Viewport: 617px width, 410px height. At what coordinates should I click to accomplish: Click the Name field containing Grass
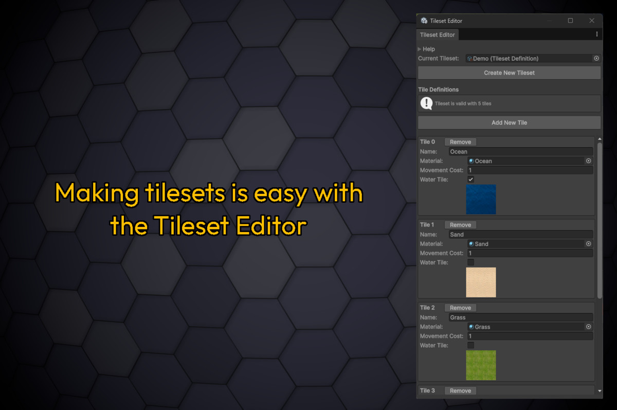coord(520,317)
